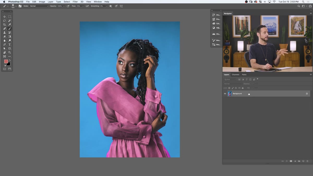Open the Filter menu
The height and width of the screenshot is (176, 313).
coord(75,2)
